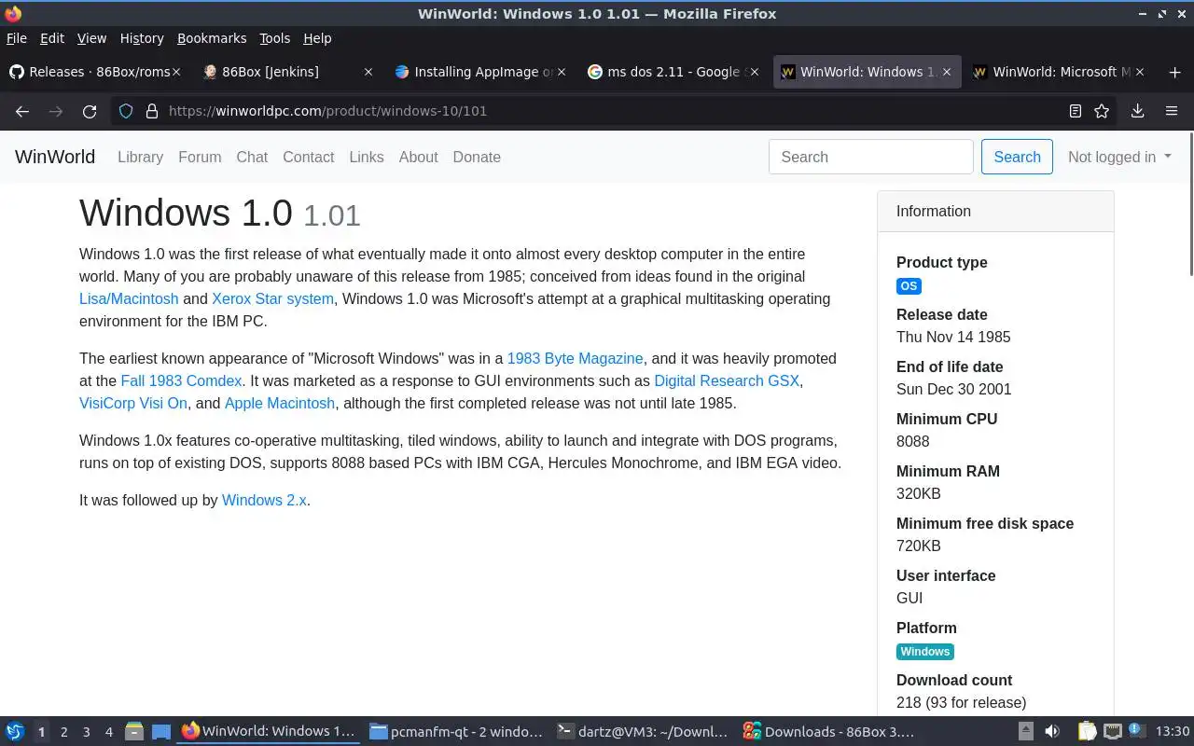
Task: Click the removable media eject tray icon
Action: [x=1025, y=731]
